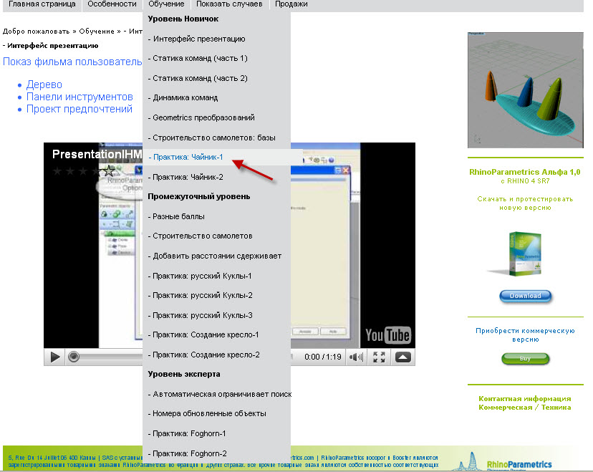593x472 pixels.
Task: Select Практика: Foghorn-2 entry
Action: click(188, 453)
